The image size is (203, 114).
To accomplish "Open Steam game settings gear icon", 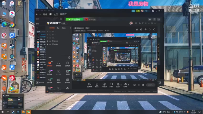I will 150,20.
